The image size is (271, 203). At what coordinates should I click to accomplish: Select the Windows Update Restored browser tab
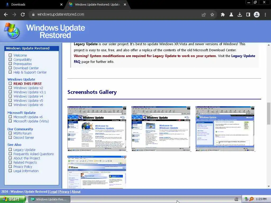coord(97,4)
